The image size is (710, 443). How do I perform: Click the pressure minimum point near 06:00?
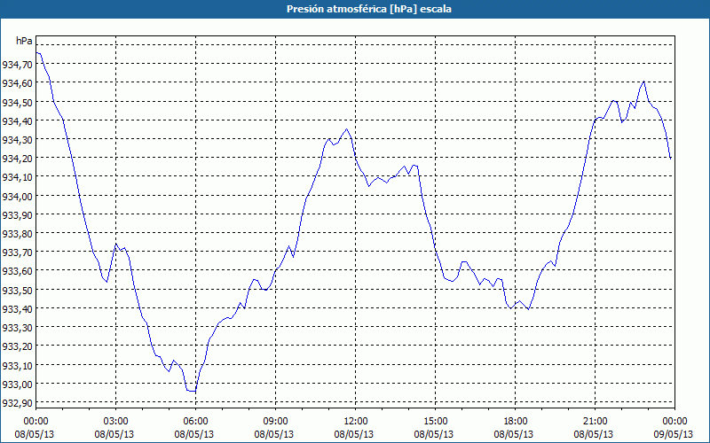click(x=192, y=391)
